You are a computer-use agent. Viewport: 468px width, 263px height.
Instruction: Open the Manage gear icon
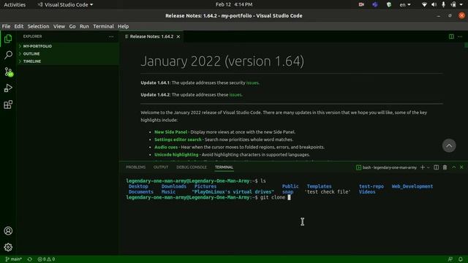(x=8, y=247)
